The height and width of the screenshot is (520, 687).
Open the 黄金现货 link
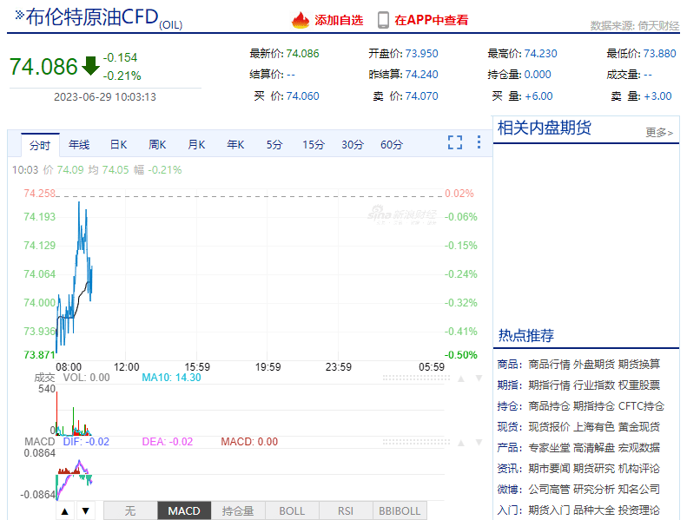[639, 427]
